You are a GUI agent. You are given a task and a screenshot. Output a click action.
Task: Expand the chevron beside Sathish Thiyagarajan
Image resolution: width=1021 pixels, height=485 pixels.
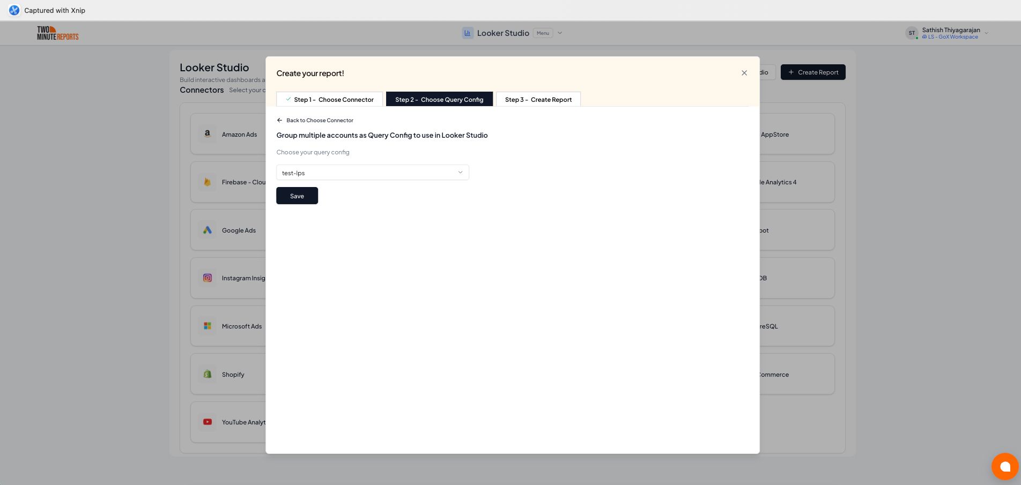(x=987, y=33)
